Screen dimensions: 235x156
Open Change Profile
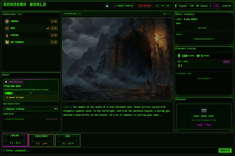[123, 6]
